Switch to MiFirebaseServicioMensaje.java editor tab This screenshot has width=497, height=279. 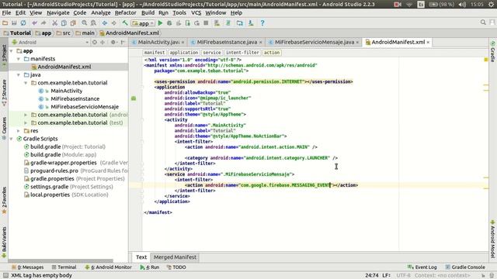pos(314,42)
